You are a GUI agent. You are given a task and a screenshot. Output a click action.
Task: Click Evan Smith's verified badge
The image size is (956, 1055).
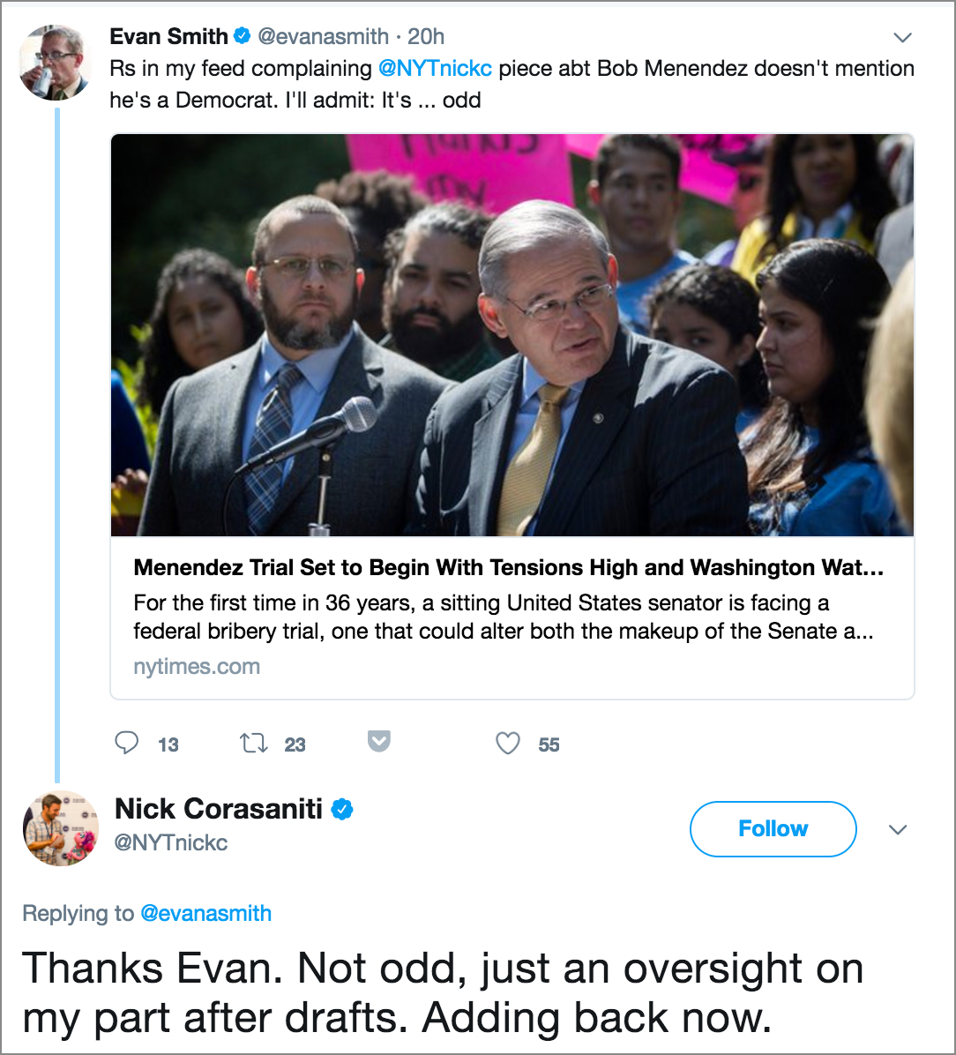coord(243,35)
